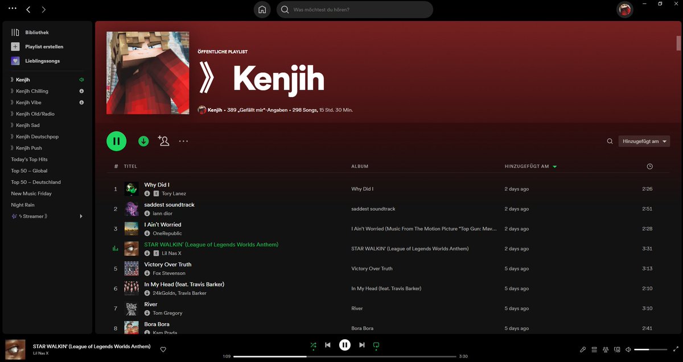Open connect to a device icon
Image resolution: width=683 pixels, height=362 pixels.
point(617,349)
